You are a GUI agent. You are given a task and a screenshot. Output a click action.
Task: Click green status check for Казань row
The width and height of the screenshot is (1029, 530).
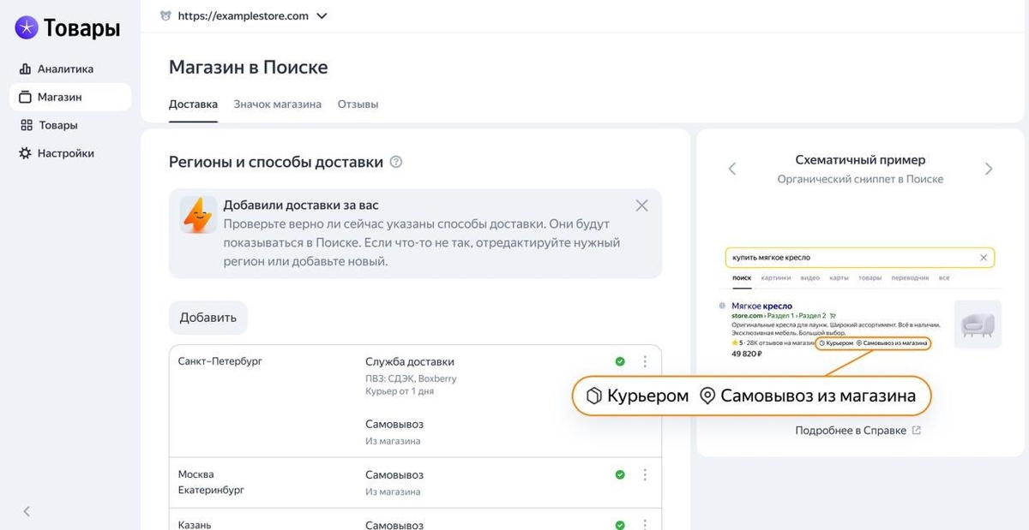click(620, 525)
